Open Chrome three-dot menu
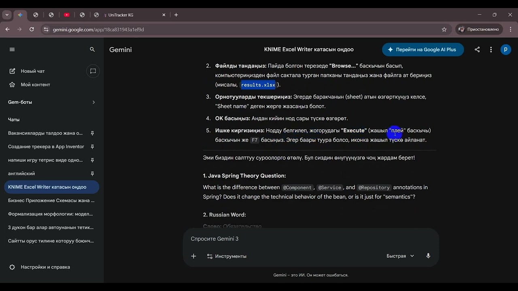 [511, 30]
